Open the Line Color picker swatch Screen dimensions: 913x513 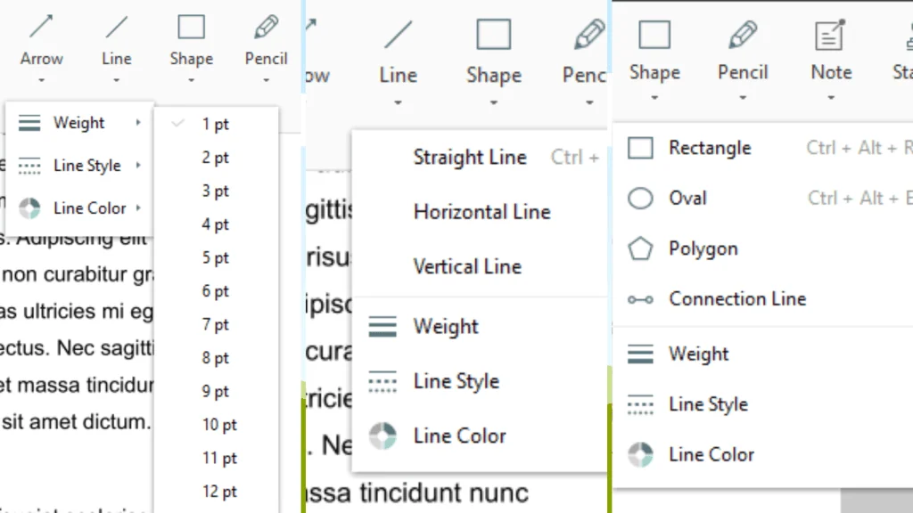coord(29,208)
